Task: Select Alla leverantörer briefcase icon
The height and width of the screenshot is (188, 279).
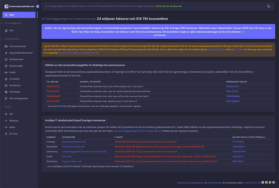Action: 6,46
